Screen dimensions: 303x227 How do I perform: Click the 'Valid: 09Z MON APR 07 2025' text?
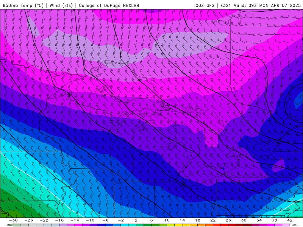click(x=267, y=5)
